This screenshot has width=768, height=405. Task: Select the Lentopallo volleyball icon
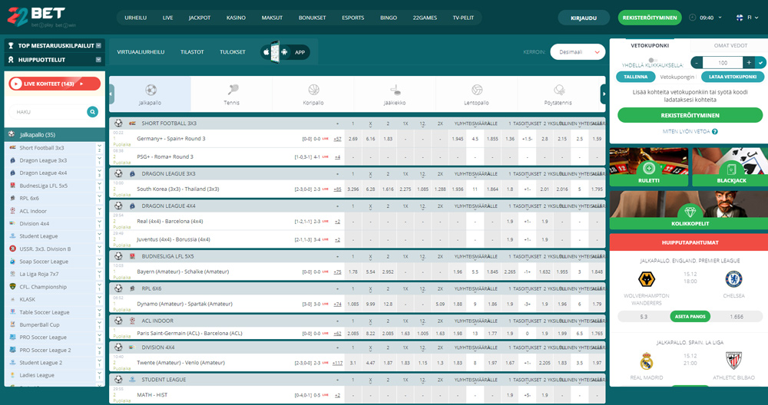pyautogui.click(x=477, y=90)
